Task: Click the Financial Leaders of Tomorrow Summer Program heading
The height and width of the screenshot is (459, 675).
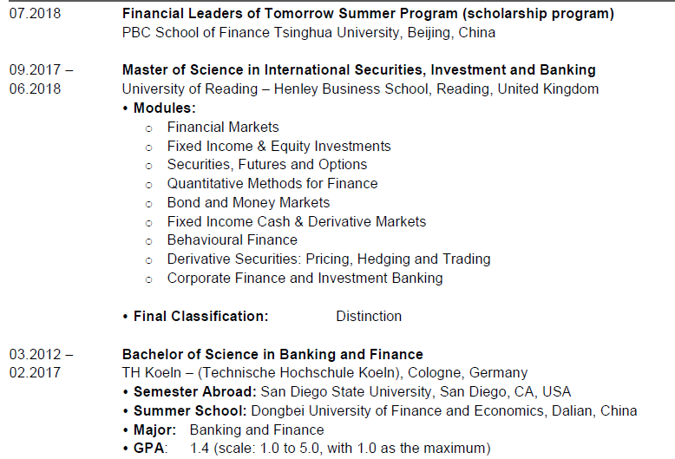Action: 368,14
